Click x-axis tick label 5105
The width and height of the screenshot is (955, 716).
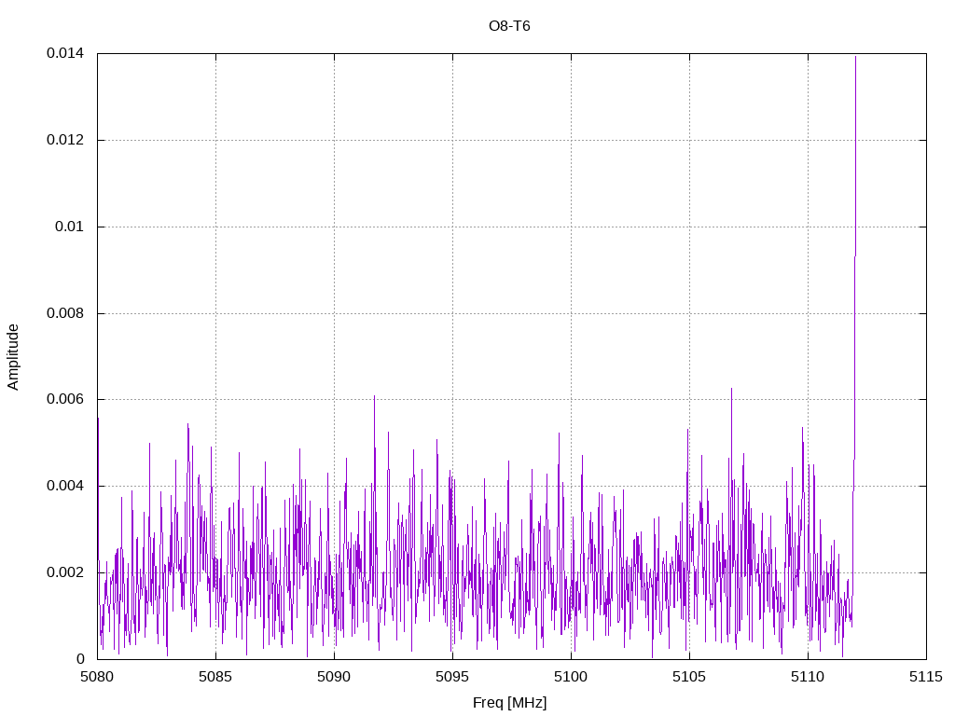point(689,677)
